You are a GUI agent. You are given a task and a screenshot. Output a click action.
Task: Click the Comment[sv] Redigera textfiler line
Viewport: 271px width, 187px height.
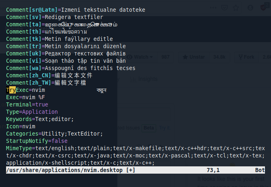point(55,17)
